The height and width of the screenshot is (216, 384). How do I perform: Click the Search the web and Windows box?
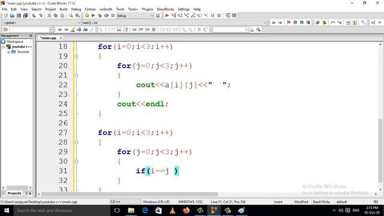click(x=61, y=211)
